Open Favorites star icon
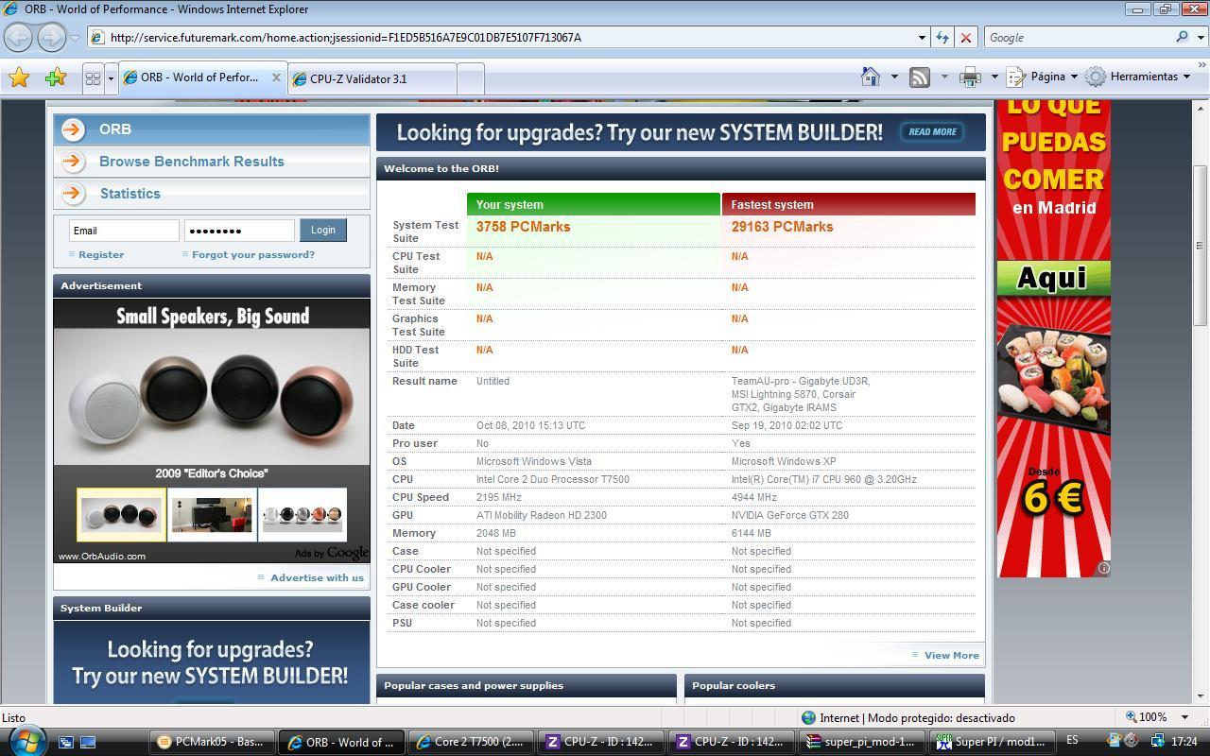Screen dimensions: 1210x756 tap(19, 77)
